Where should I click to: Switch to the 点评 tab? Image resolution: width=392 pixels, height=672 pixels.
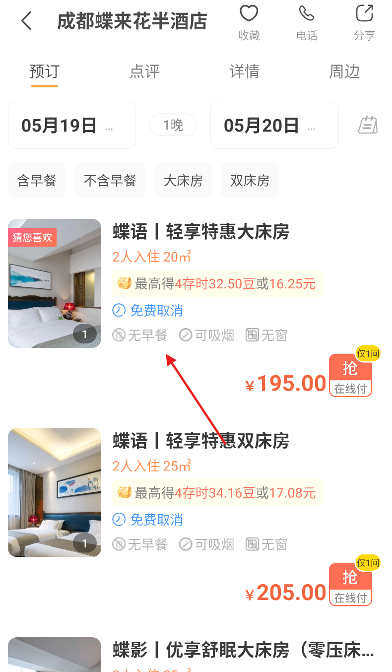(x=144, y=71)
